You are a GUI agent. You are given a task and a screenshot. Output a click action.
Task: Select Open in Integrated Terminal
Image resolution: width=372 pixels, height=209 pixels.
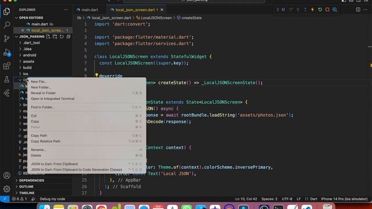click(87, 99)
